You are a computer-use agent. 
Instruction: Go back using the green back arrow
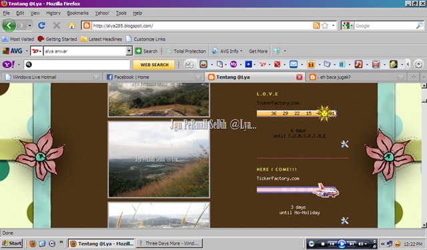tap(9, 25)
